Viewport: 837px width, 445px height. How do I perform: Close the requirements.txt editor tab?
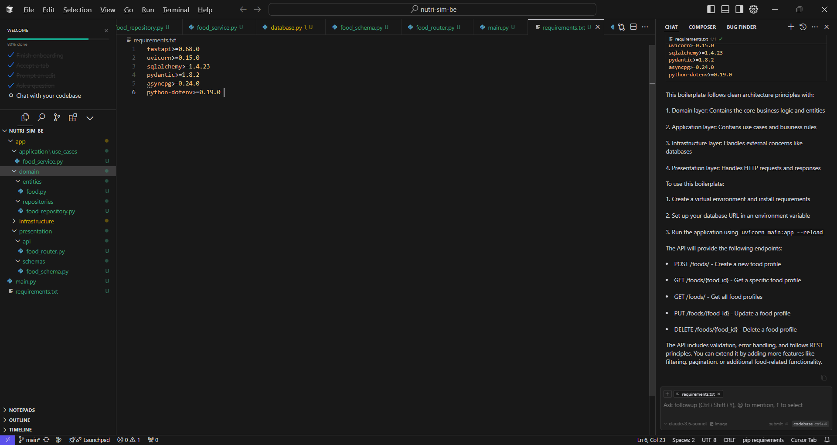coord(598,27)
